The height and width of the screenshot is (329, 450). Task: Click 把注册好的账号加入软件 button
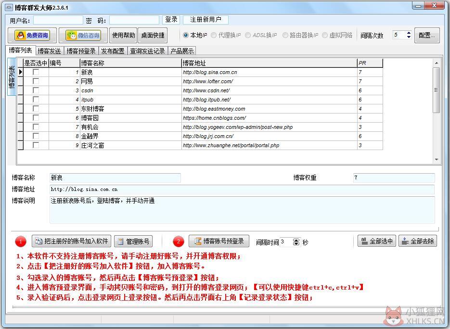(x=71, y=241)
